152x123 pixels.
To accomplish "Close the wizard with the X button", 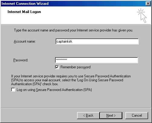I will (148, 4).
